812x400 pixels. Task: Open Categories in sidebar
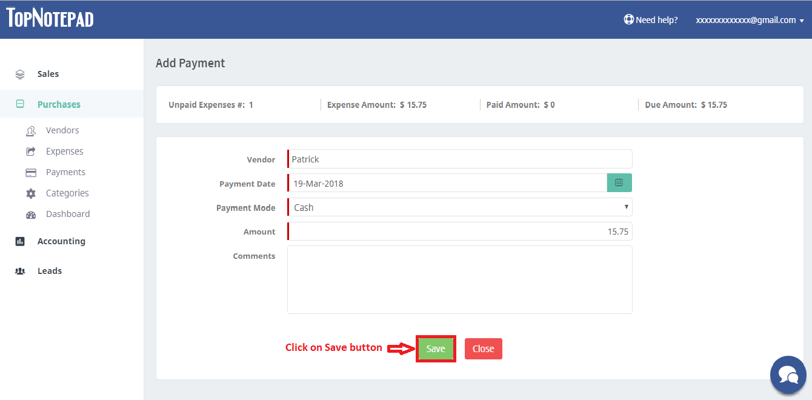[x=67, y=193]
